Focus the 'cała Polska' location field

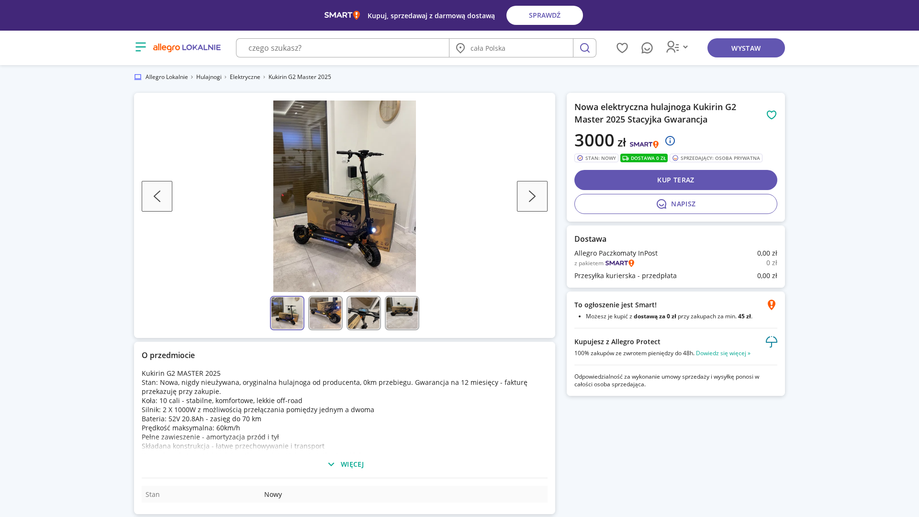coord(511,48)
